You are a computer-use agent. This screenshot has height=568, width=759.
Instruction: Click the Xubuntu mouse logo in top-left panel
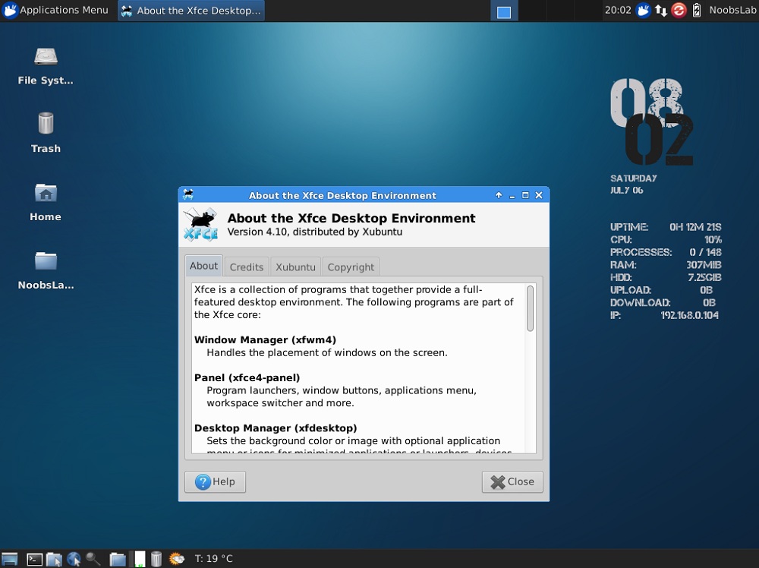pyautogui.click(x=10, y=10)
